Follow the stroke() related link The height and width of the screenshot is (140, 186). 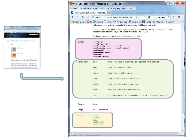(96, 117)
